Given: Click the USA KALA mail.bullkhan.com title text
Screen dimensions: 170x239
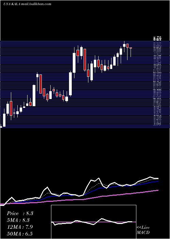Looking at the screenshot, I should click(27, 4).
